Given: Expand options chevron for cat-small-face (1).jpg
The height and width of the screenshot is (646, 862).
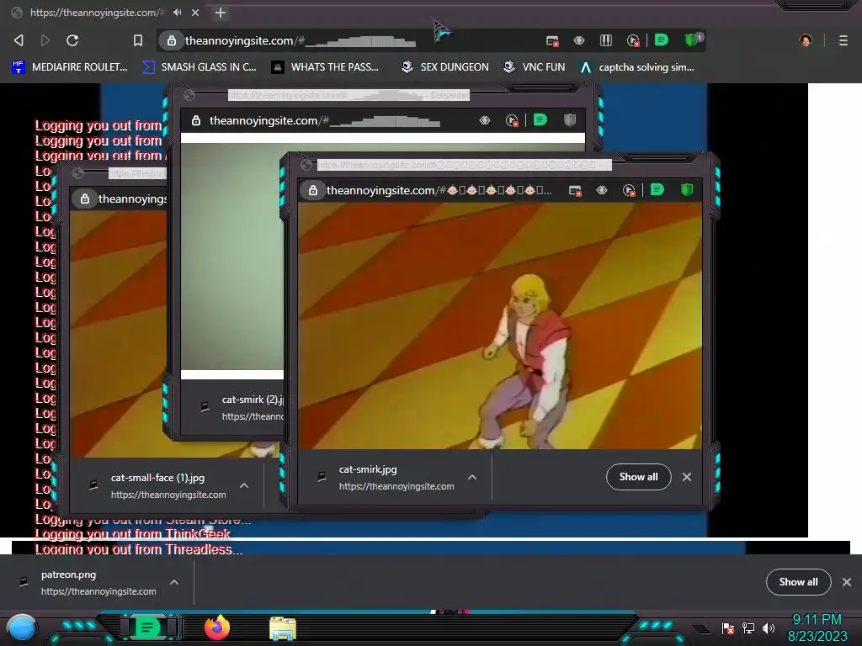Looking at the screenshot, I should coord(244,485).
